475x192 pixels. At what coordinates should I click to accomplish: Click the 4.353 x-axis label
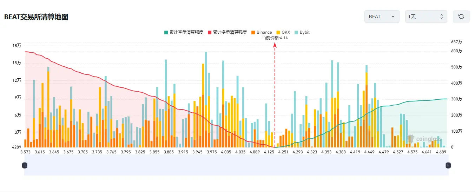coord(326,152)
